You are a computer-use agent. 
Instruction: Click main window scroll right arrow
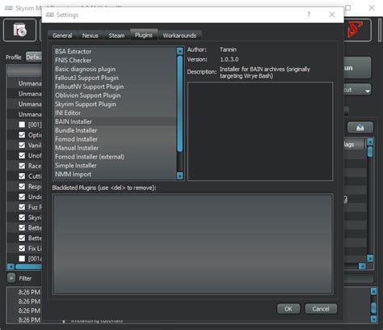point(362,266)
